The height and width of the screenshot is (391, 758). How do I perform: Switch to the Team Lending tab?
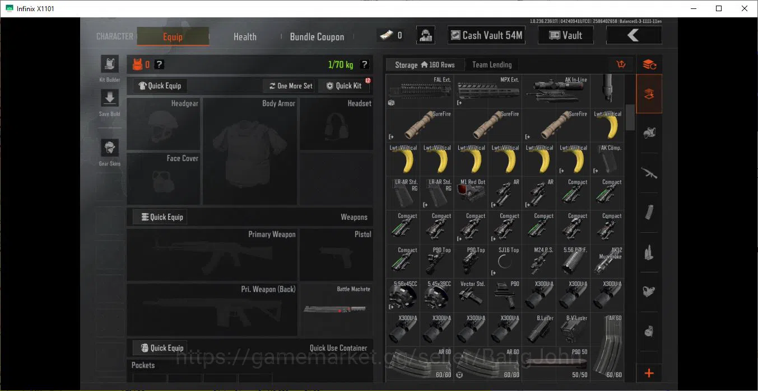[492, 64]
